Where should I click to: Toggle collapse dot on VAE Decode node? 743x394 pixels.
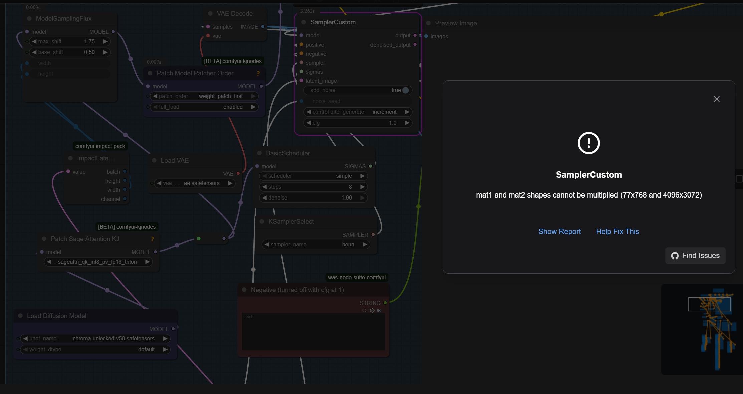[210, 14]
